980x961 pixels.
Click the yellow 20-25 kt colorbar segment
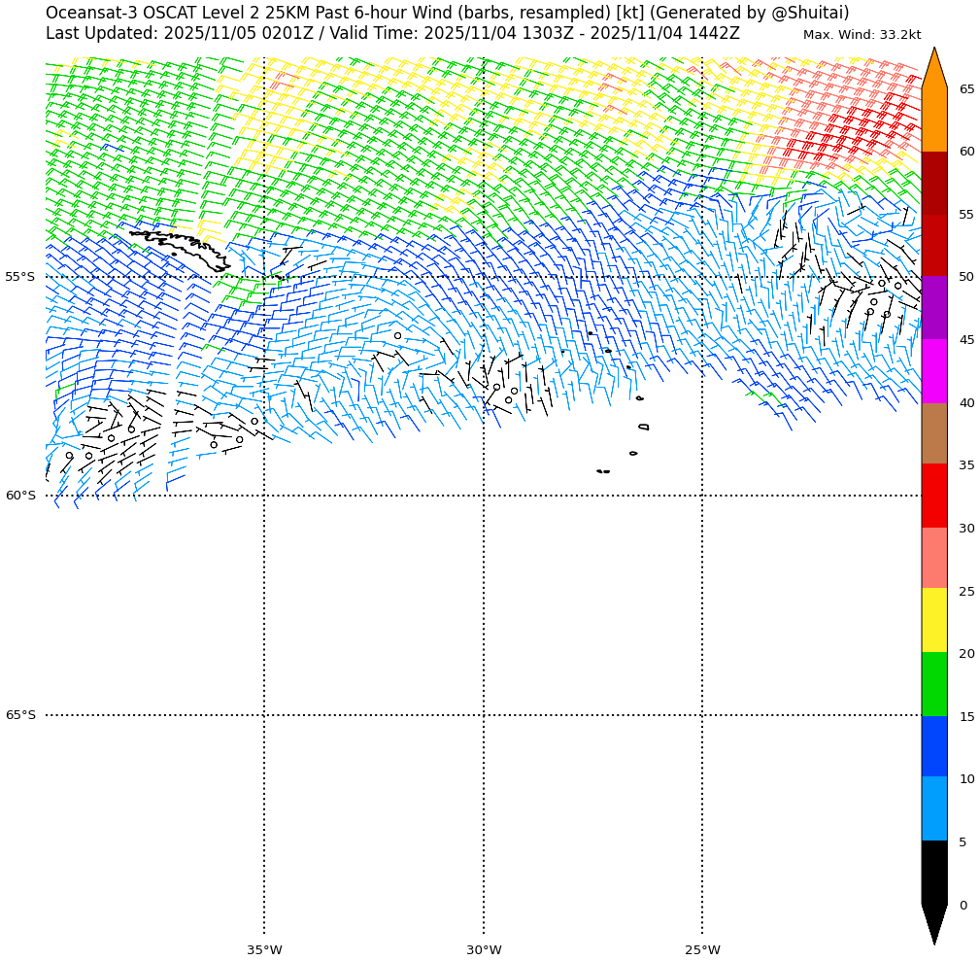(933, 620)
